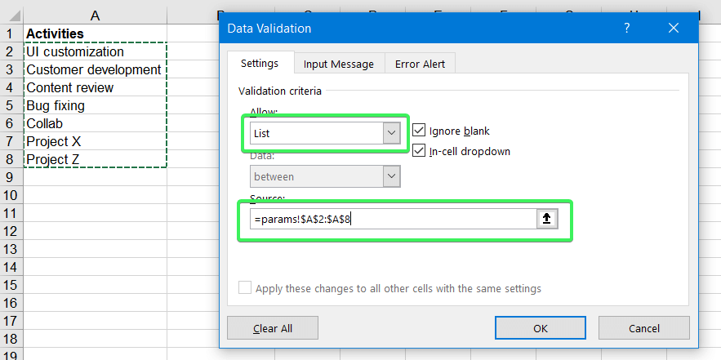Viewport: 721px width, 360px height.
Task: Click the Project Z cell
Action: [96, 159]
